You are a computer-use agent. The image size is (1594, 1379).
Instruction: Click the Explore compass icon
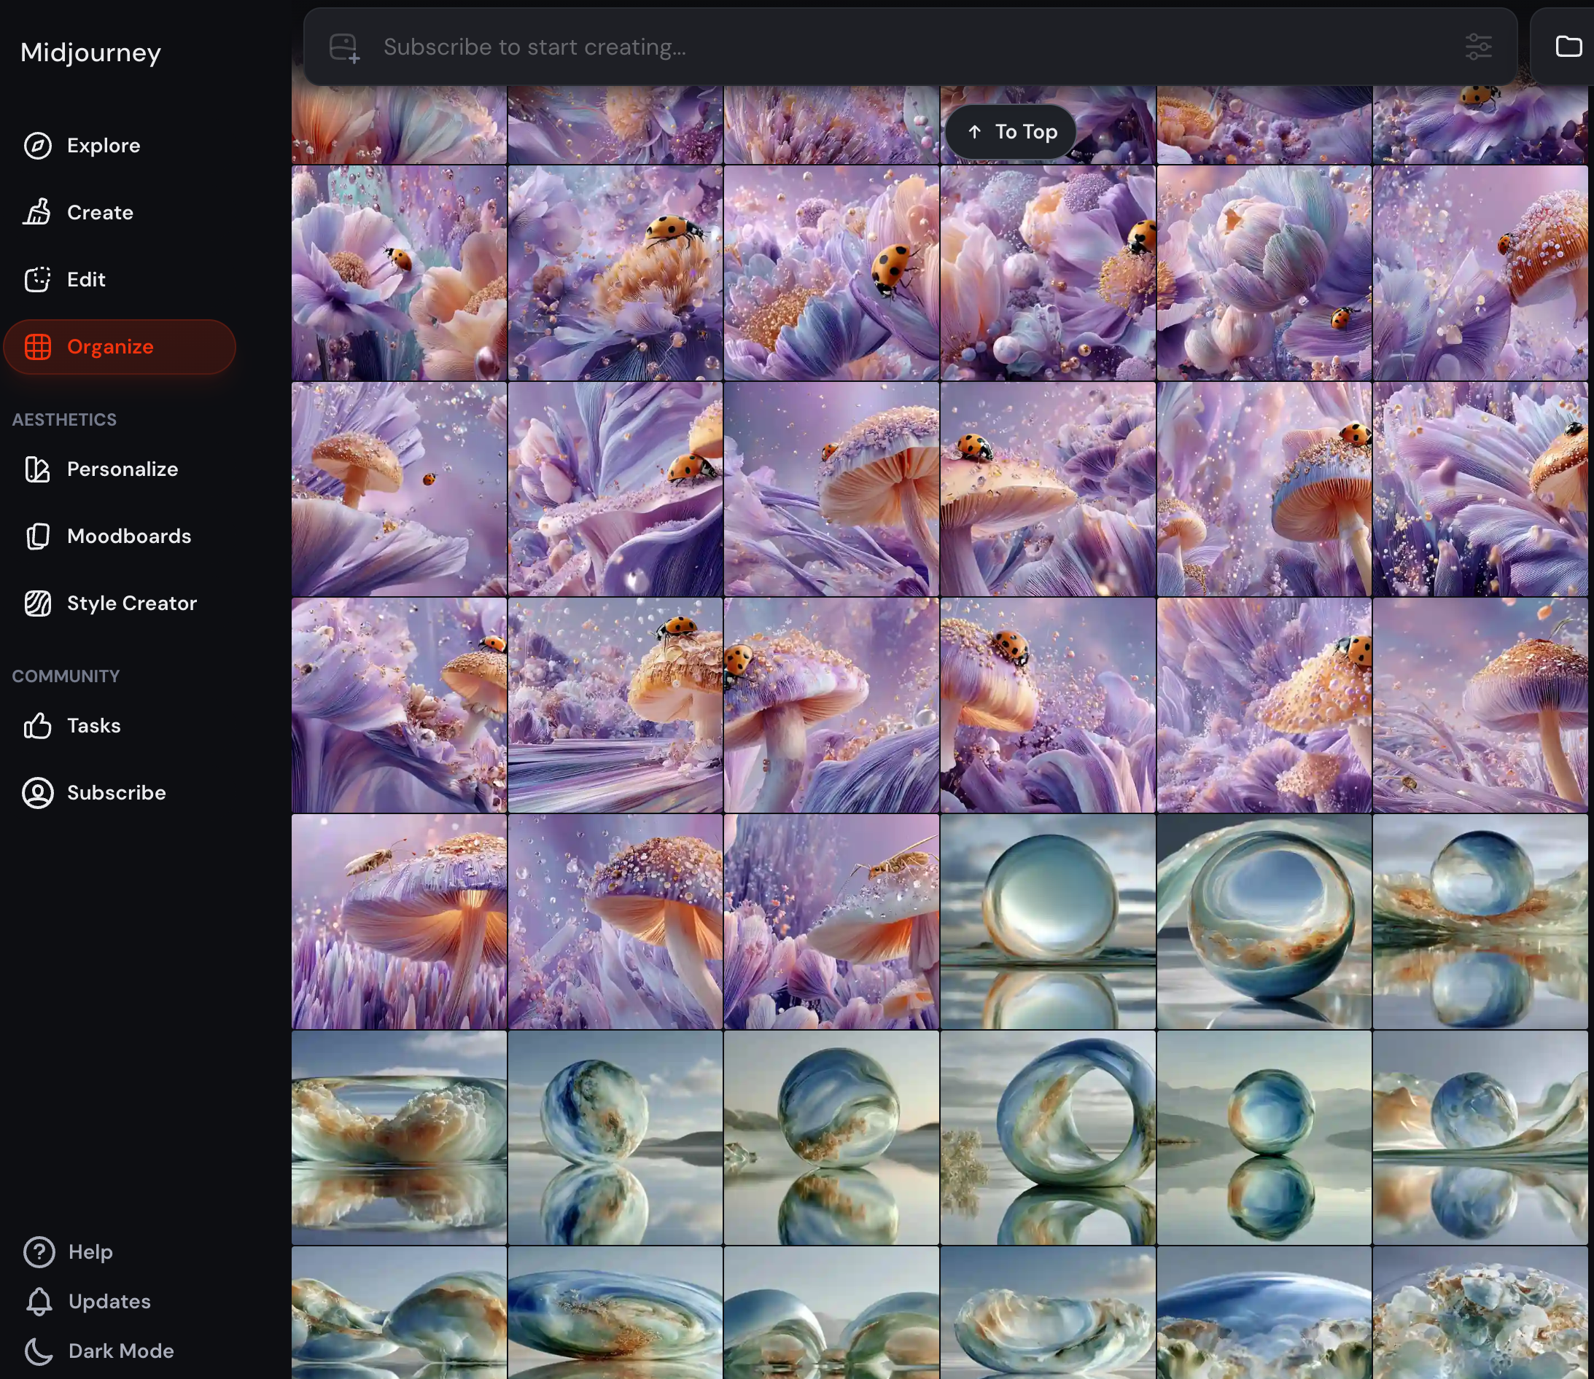tap(37, 146)
